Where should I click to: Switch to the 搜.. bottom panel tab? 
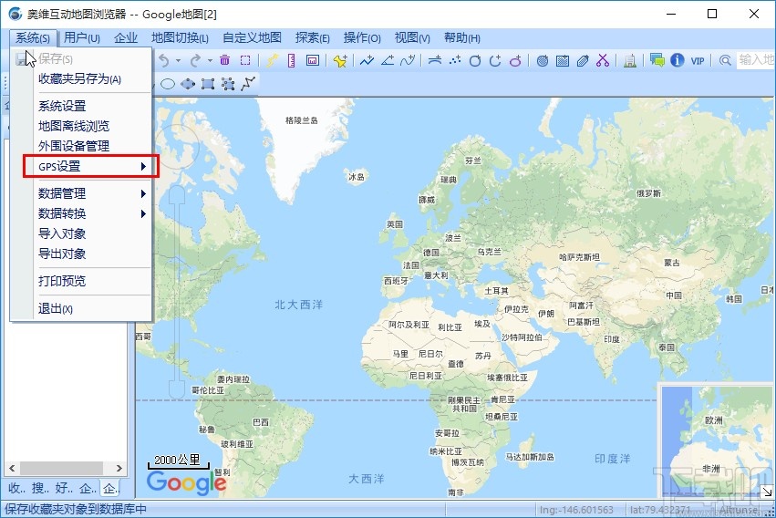[x=40, y=488]
